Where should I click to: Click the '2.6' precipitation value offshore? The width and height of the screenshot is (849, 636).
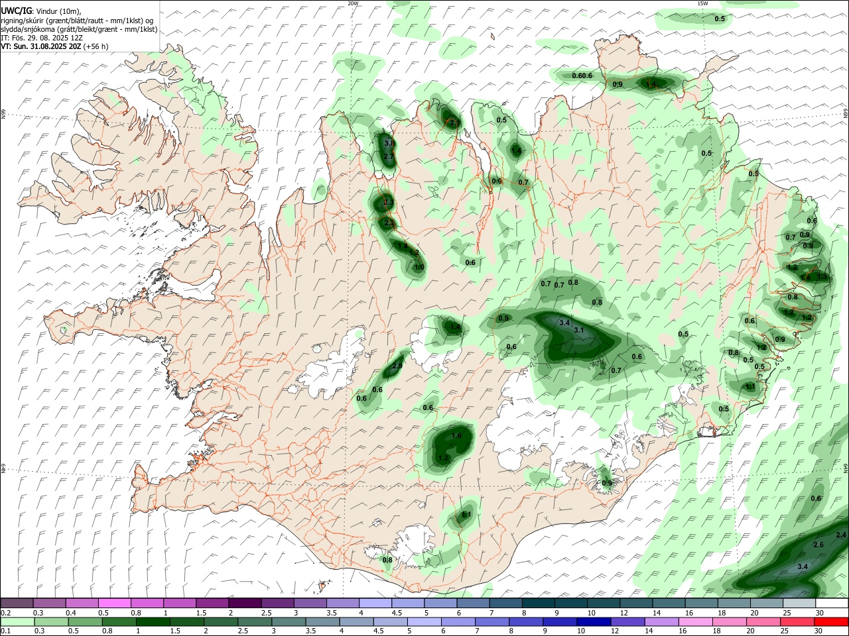click(x=818, y=545)
